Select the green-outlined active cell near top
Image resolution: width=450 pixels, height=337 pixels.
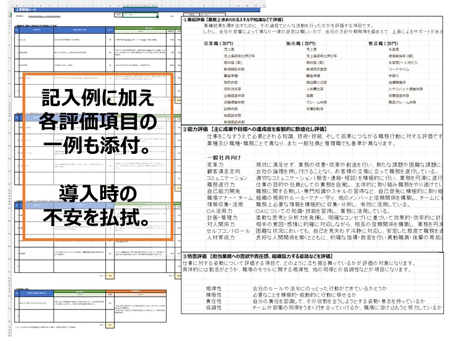coord(140,15)
